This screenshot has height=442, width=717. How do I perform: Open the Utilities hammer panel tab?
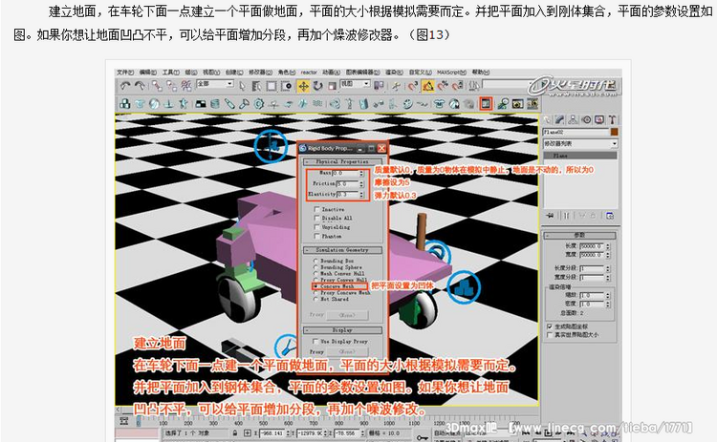pyautogui.click(x=612, y=119)
